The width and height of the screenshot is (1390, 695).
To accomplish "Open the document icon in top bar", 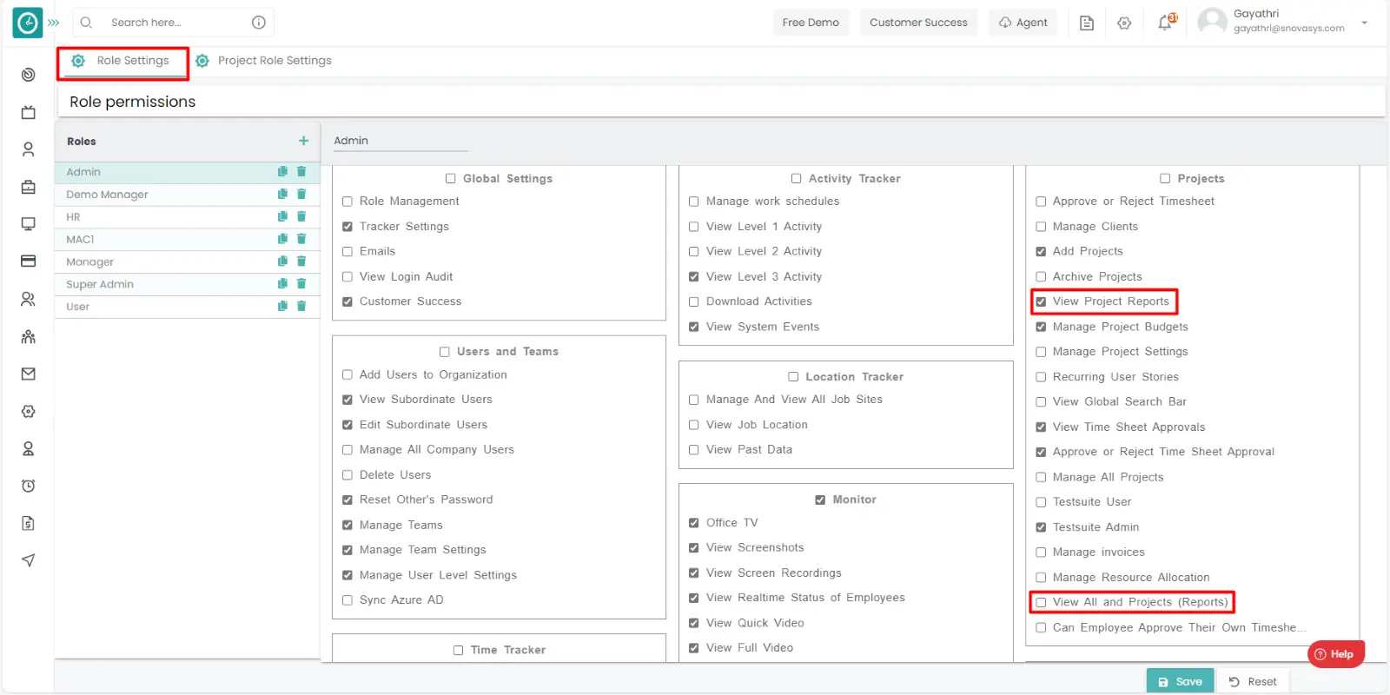I will [x=1087, y=23].
